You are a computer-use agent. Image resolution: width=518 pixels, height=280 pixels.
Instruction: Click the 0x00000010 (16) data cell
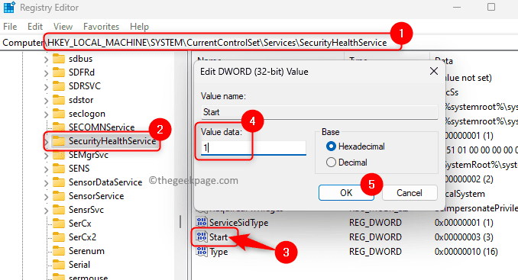466,252
